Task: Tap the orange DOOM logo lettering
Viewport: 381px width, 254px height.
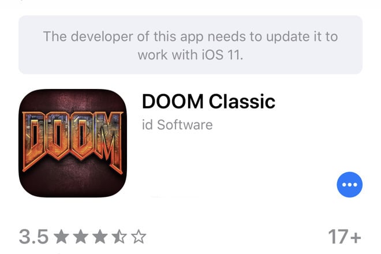Action: pos(73,141)
